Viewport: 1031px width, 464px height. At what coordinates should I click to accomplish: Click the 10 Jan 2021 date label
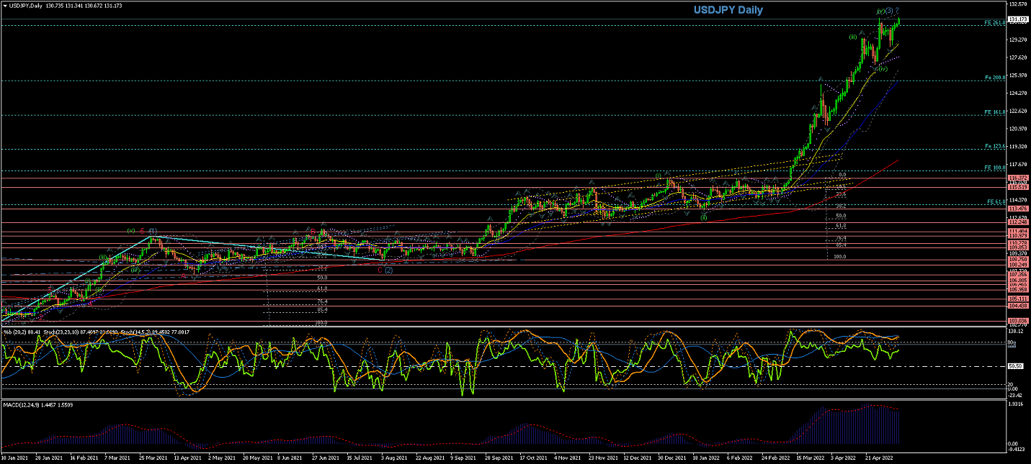14,458
